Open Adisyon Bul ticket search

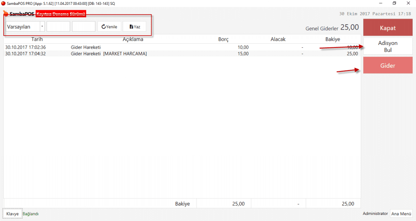point(388,46)
